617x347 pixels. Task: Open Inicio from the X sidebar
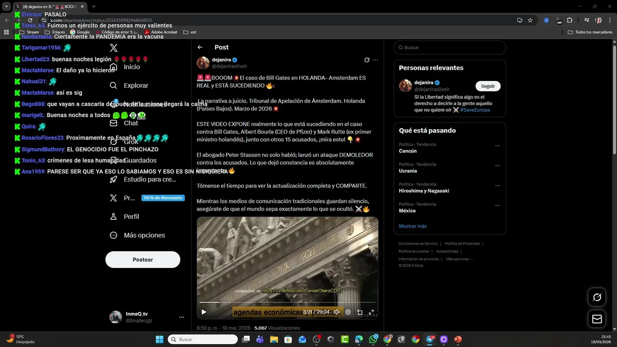click(x=125, y=67)
